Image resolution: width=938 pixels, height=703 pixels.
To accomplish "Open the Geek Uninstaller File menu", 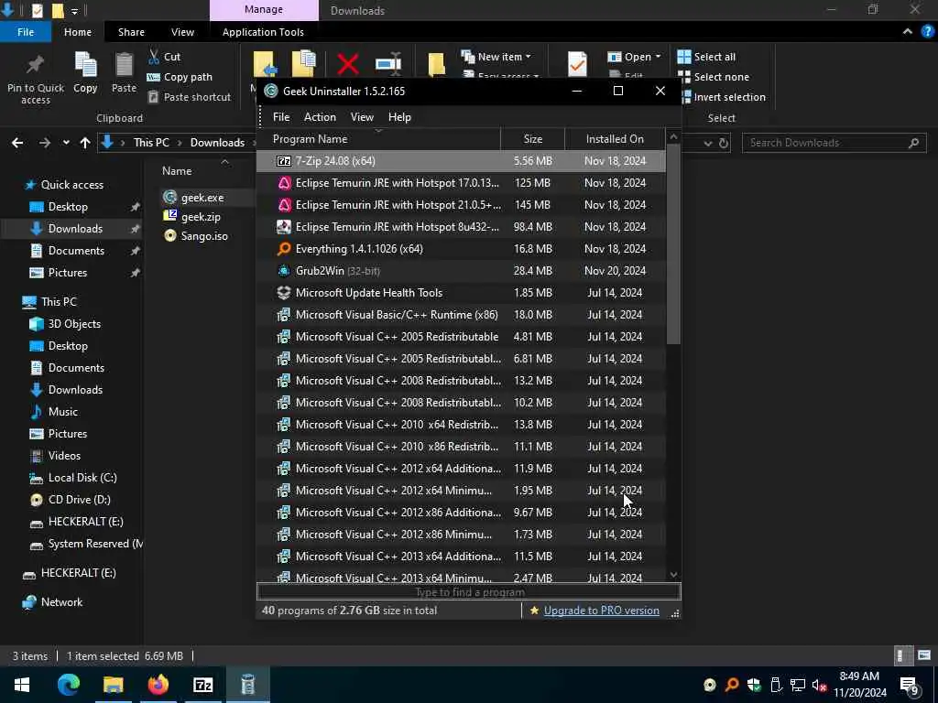I will (281, 117).
